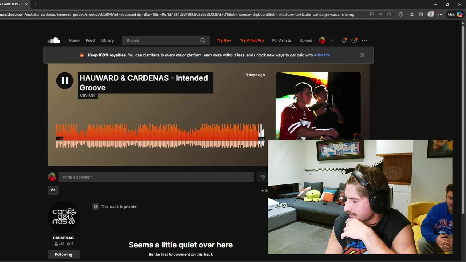The image size is (466, 262).
Task: Open the browser extensions icon
Action: coord(400,15)
